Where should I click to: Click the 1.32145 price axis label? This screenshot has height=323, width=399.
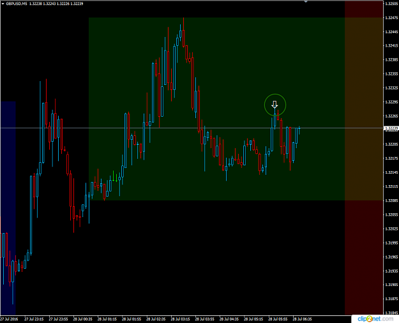(x=392, y=172)
